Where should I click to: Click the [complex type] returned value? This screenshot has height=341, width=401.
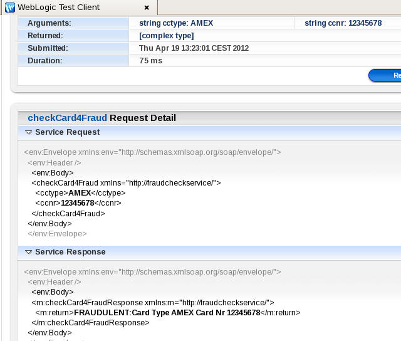pyautogui.click(x=167, y=36)
